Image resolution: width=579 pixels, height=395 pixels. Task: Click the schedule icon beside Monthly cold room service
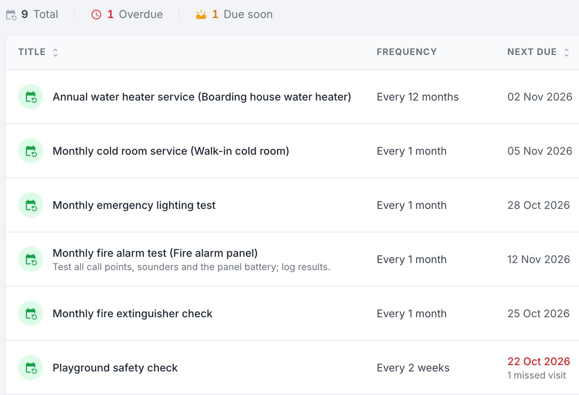click(31, 151)
